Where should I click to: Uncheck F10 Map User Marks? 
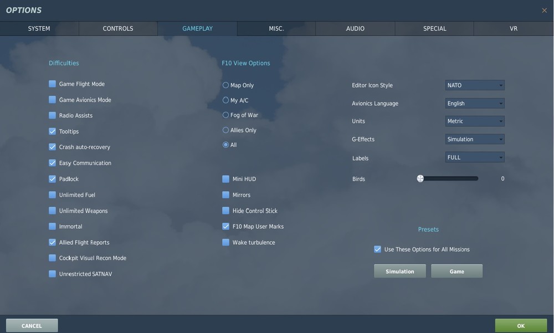click(x=225, y=226)
